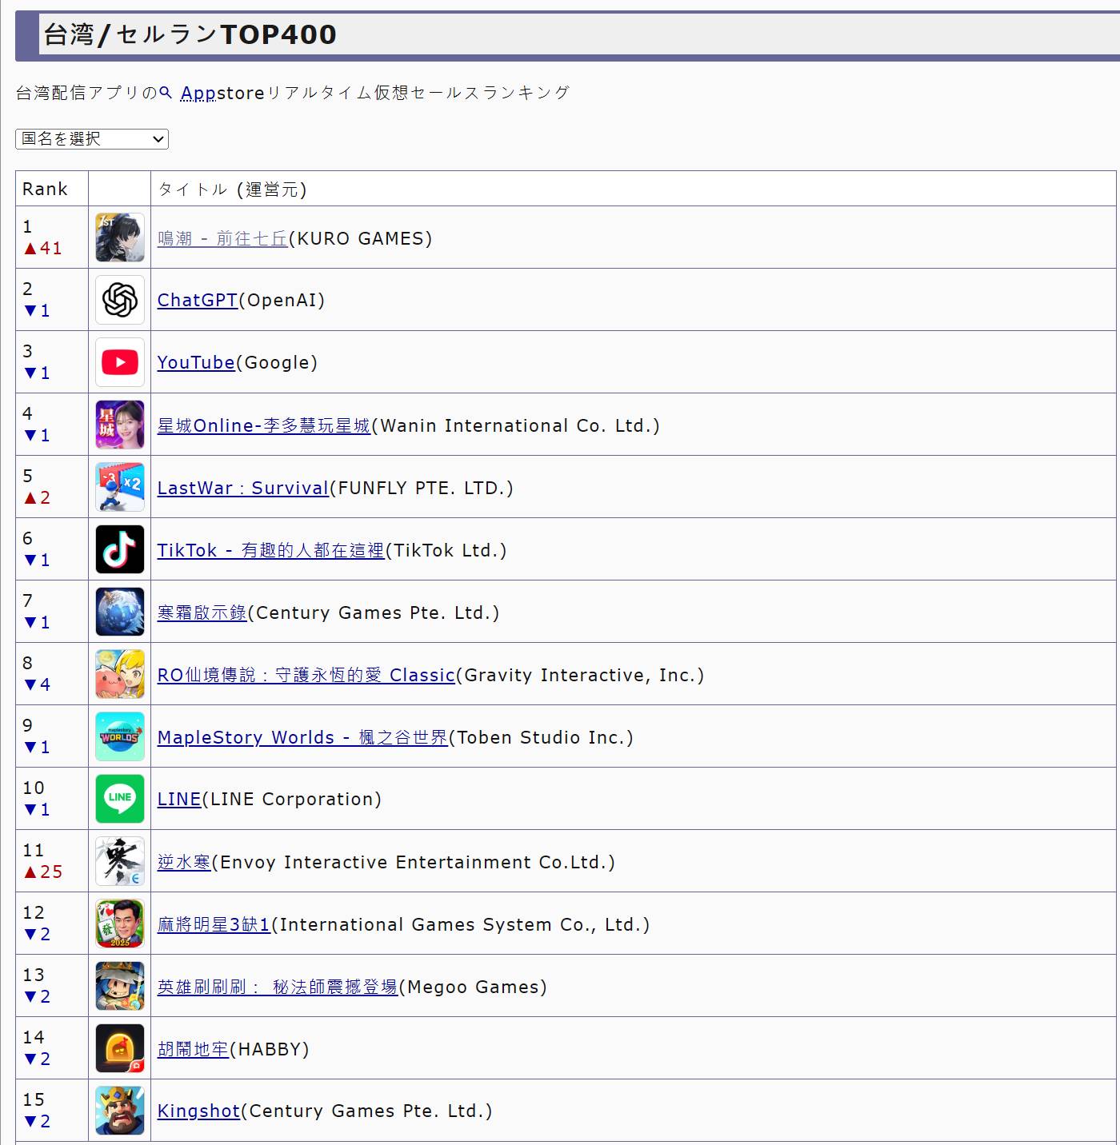Click the 英雄刷刷刷 app icon
Viewport: 1120px width, 1145px height.
[x=120, y=986]
